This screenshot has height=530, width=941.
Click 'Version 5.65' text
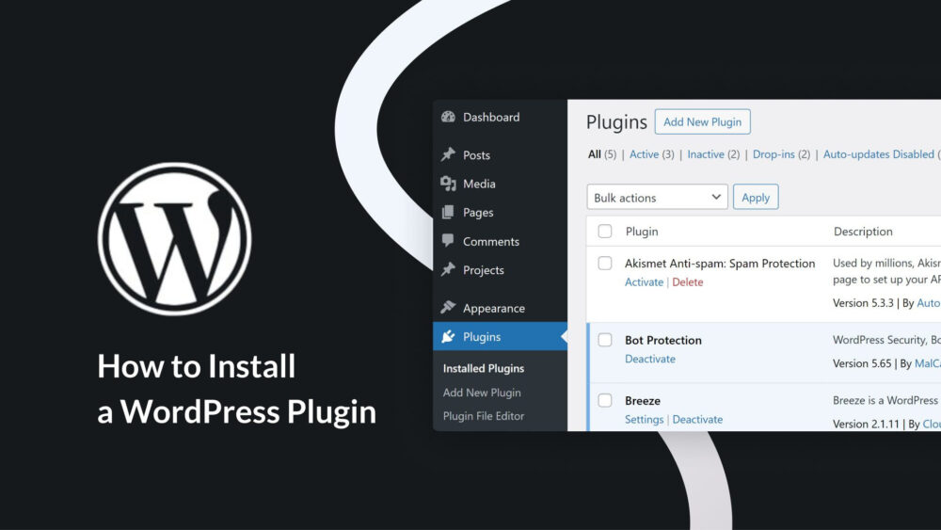pyautogui.click(x=862, y=363)
